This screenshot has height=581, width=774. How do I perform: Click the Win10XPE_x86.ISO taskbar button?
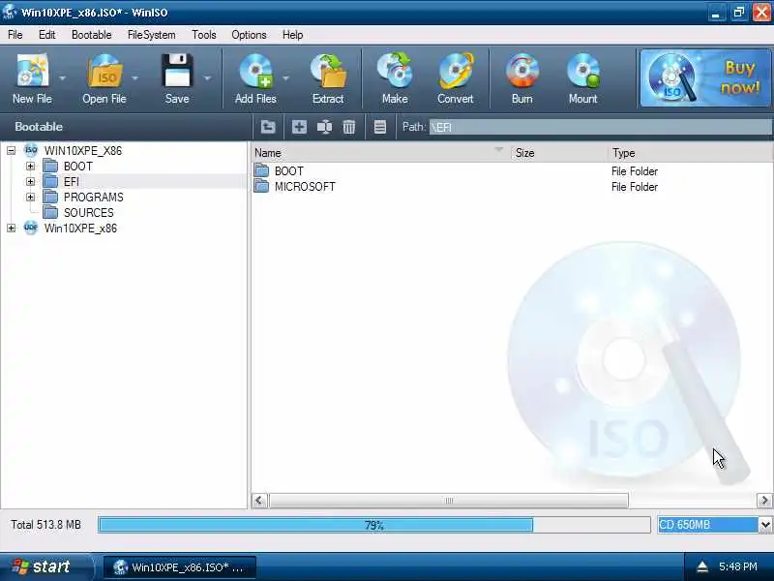click(180, 567)
